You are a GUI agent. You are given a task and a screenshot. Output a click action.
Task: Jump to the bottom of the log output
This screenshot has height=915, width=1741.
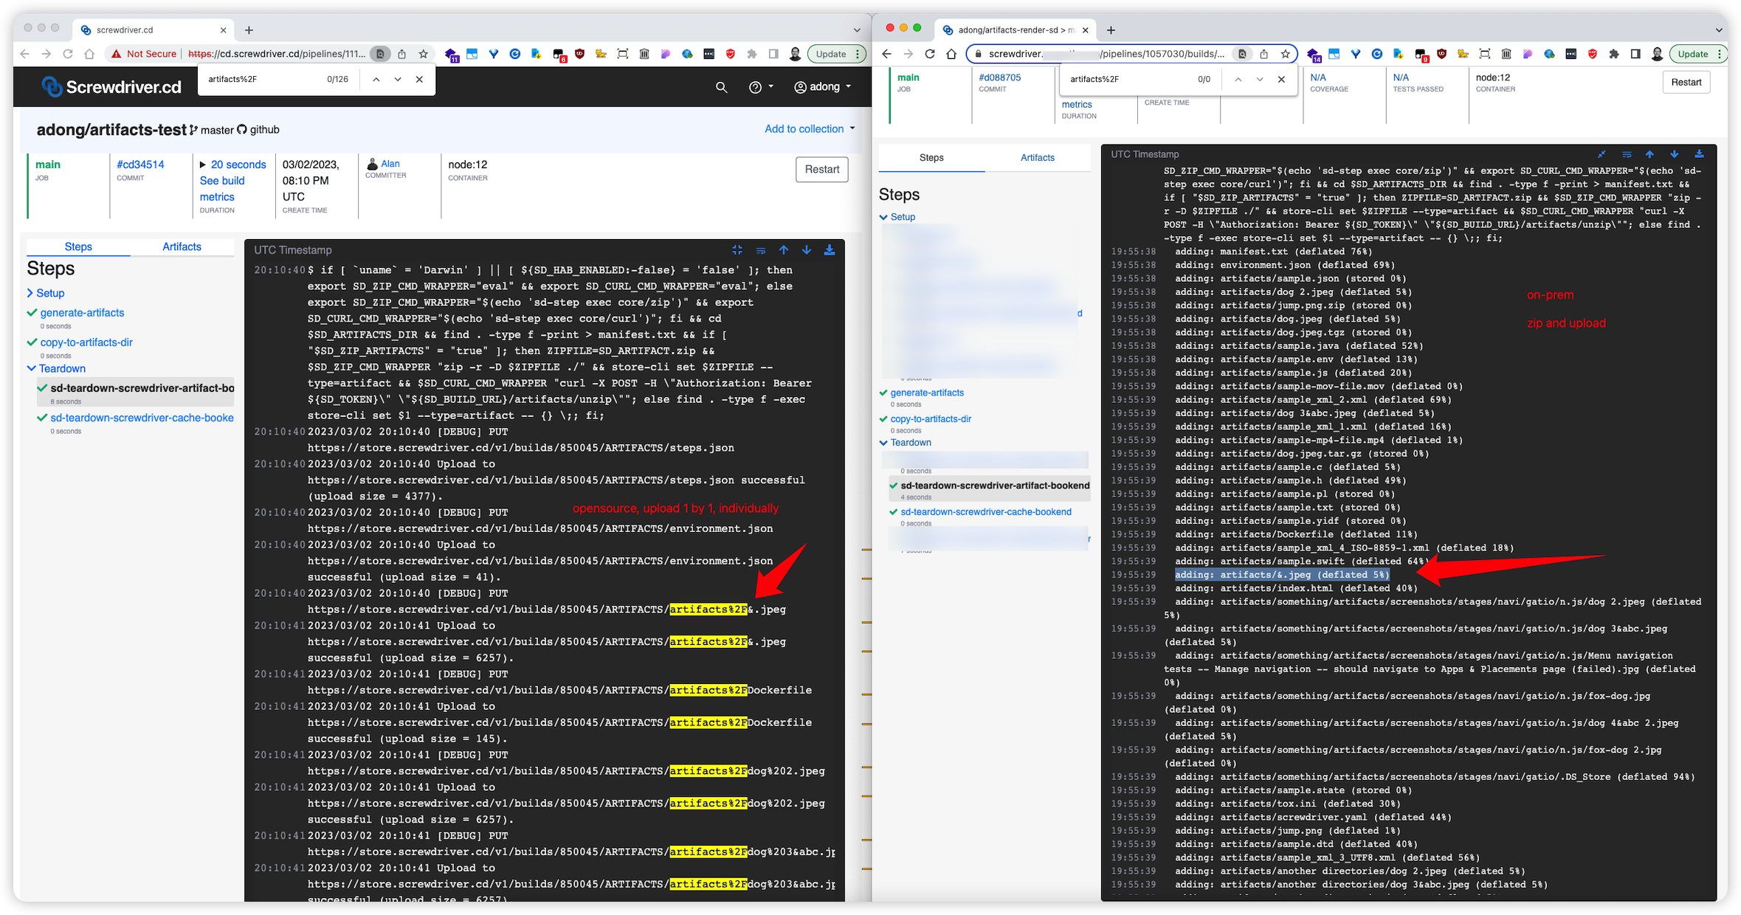tap(806, 250)
